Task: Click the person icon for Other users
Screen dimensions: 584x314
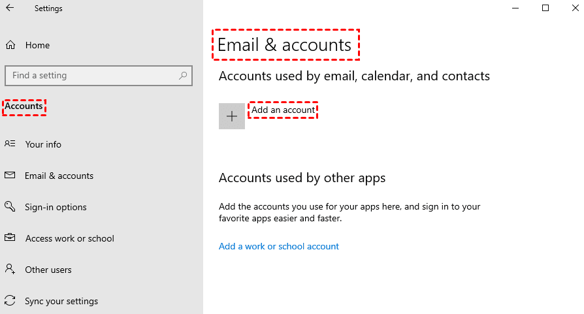Action: coord(10,269)
